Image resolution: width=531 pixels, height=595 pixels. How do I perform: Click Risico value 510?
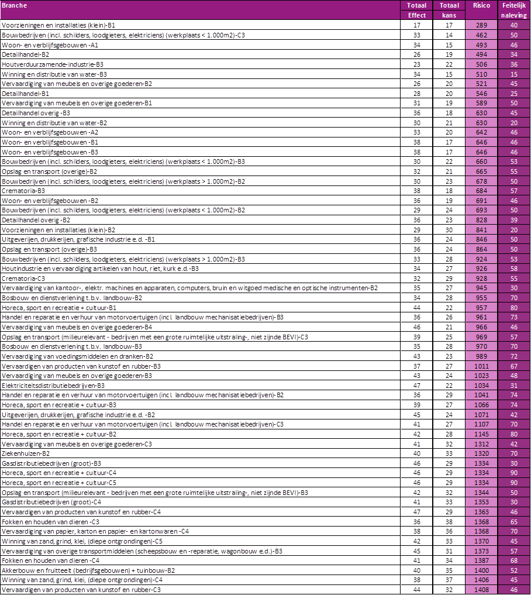click(x=481, y=74)
